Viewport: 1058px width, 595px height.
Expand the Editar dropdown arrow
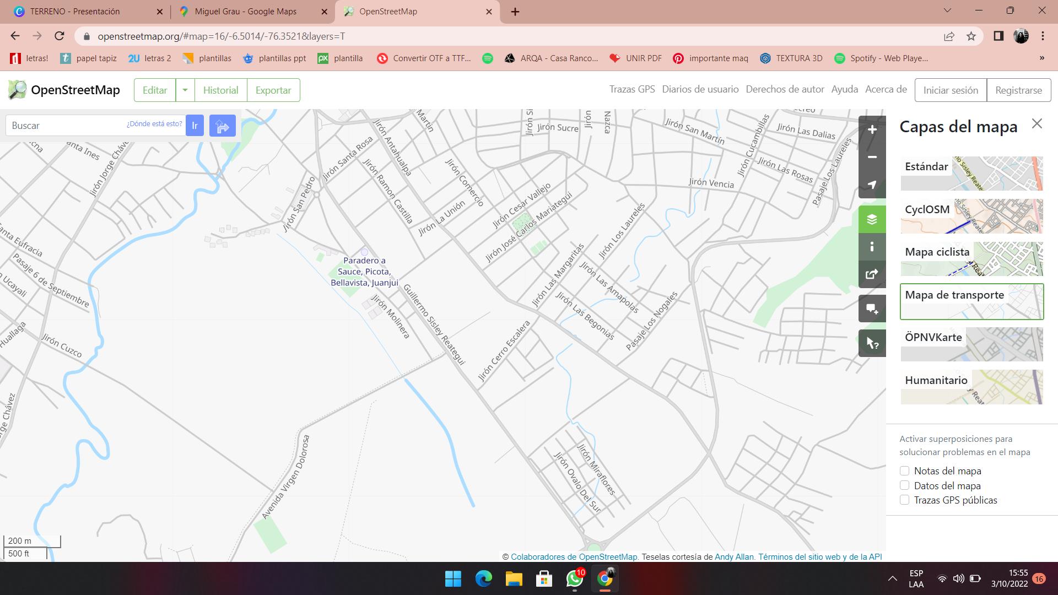(185, 90)
